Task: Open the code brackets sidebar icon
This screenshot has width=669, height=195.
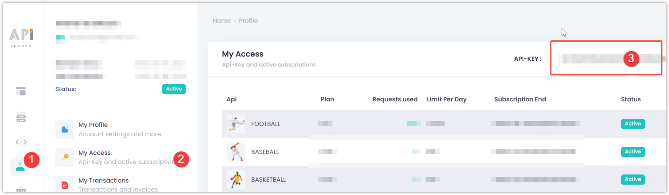Action: click(21, 142)
